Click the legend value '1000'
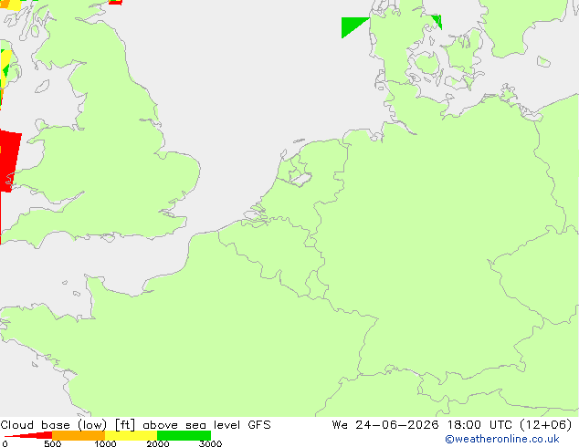The height and width of the screenshot is (447, 579). coord(105,443)
